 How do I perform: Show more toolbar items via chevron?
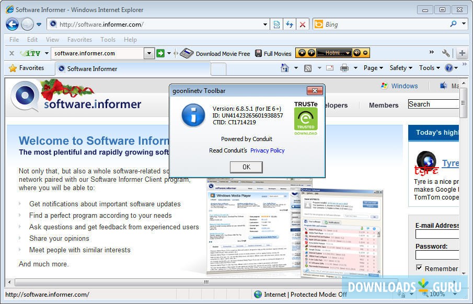point(431,52)
